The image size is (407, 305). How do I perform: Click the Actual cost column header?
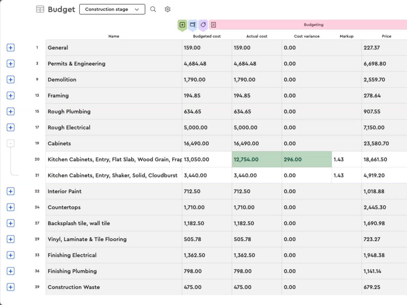coord(257,36)
